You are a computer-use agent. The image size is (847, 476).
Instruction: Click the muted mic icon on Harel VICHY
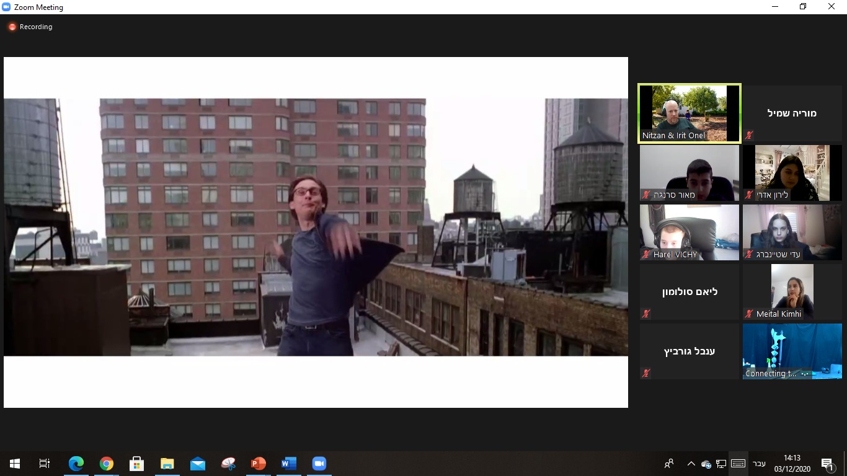(x=647, y=254)
